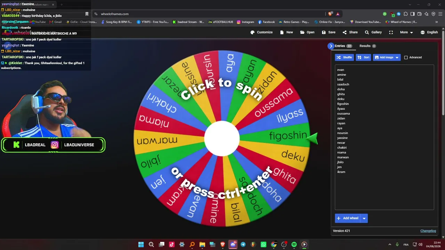The width and height of the screenshot is (445, 250).
Task: Open the Customize wheel options
Action: [x=261, y=32]
